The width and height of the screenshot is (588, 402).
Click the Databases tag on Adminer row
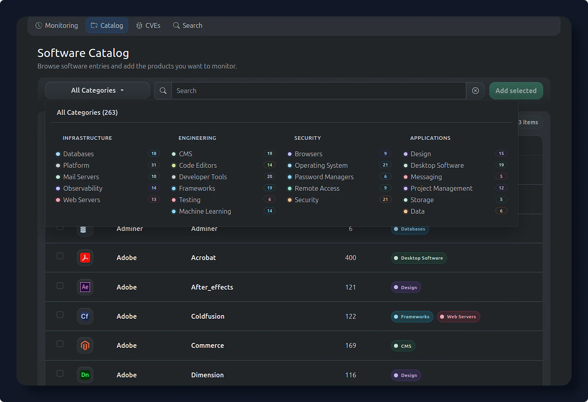[410, 229]
